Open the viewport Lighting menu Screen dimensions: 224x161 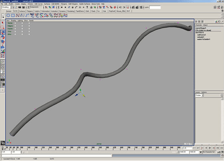pyautogui.click(x=20, y=21)
